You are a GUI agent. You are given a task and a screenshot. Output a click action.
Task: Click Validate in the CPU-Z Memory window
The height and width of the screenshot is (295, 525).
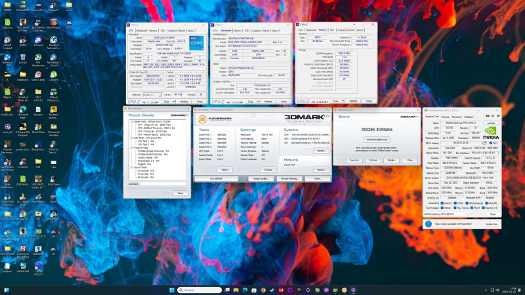[353, 101]
